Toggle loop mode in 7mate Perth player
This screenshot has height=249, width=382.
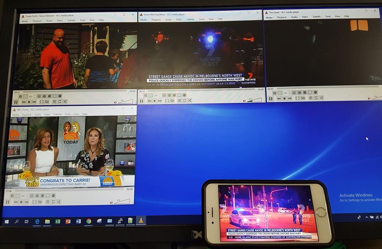(x=60, y=102)
